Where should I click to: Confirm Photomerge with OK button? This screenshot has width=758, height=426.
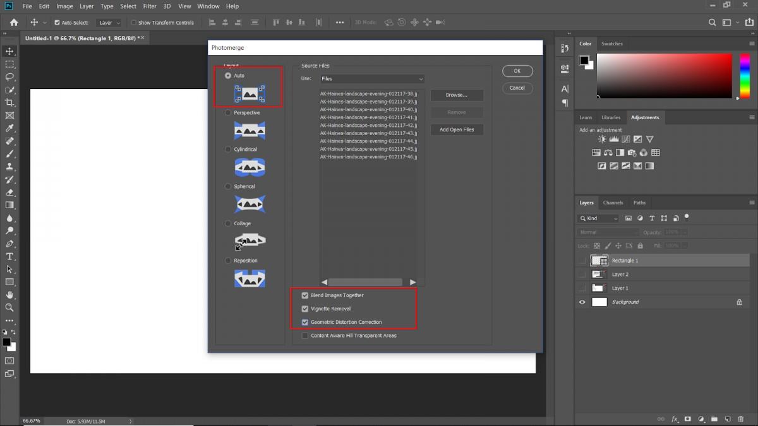click(x=517, y=71)
